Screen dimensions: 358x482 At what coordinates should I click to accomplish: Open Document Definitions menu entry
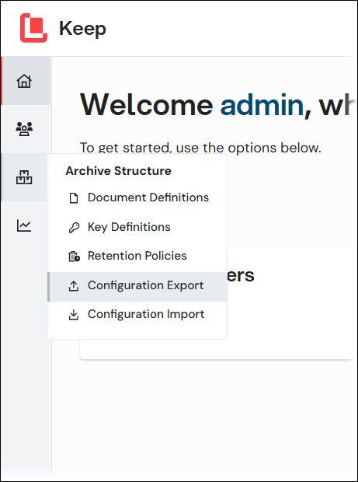pyautogui.click(x=137, y=197)
